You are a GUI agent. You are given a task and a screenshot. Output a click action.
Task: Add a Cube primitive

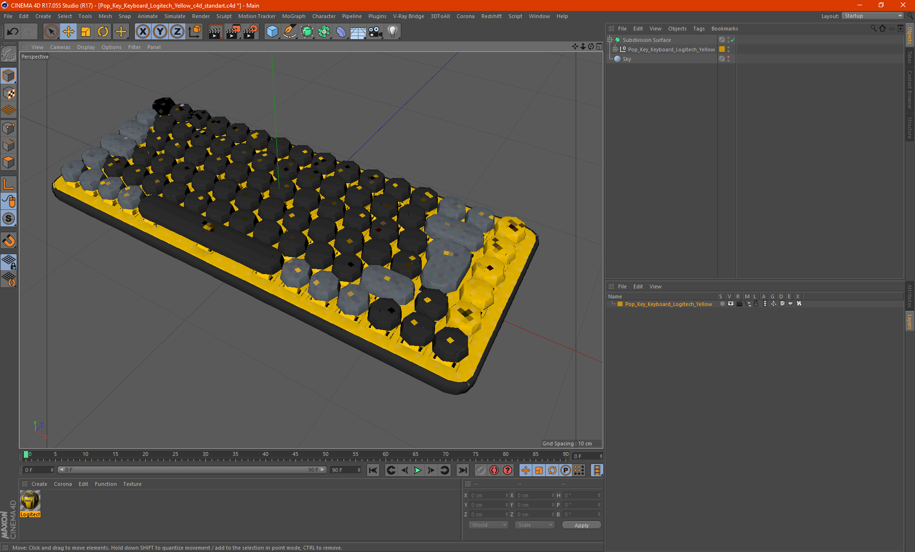click(272, 32)
